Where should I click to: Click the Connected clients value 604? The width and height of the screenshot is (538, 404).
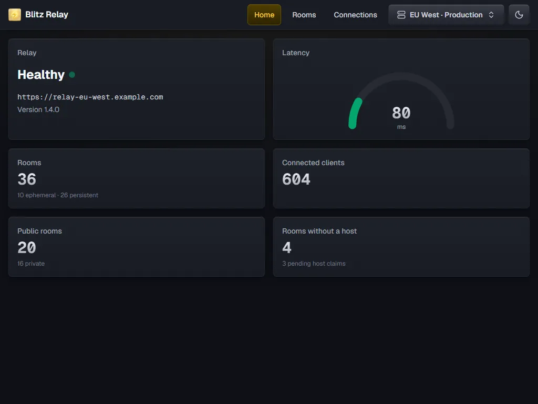[x=296, y=179]
